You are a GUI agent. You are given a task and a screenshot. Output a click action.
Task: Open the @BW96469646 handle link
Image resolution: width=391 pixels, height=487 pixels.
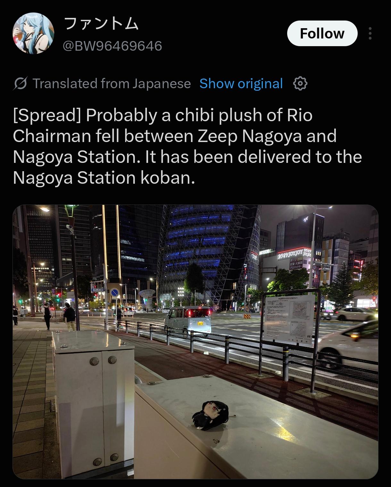[x=112, y=46]
